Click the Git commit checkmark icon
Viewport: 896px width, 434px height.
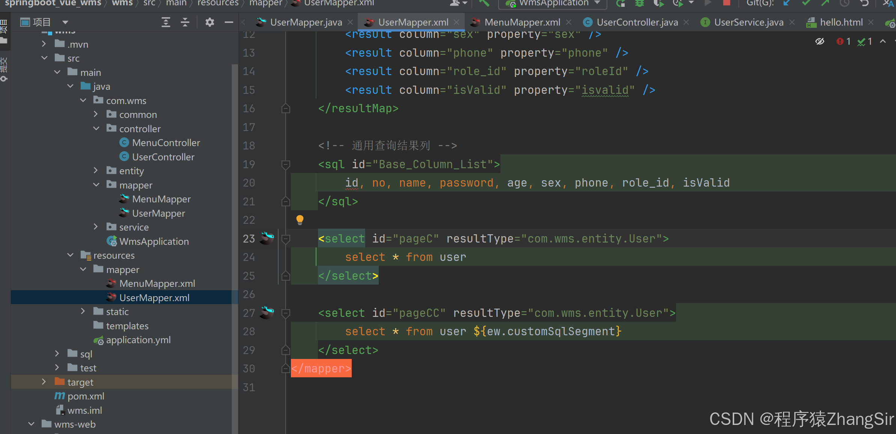tap(806, 3)
